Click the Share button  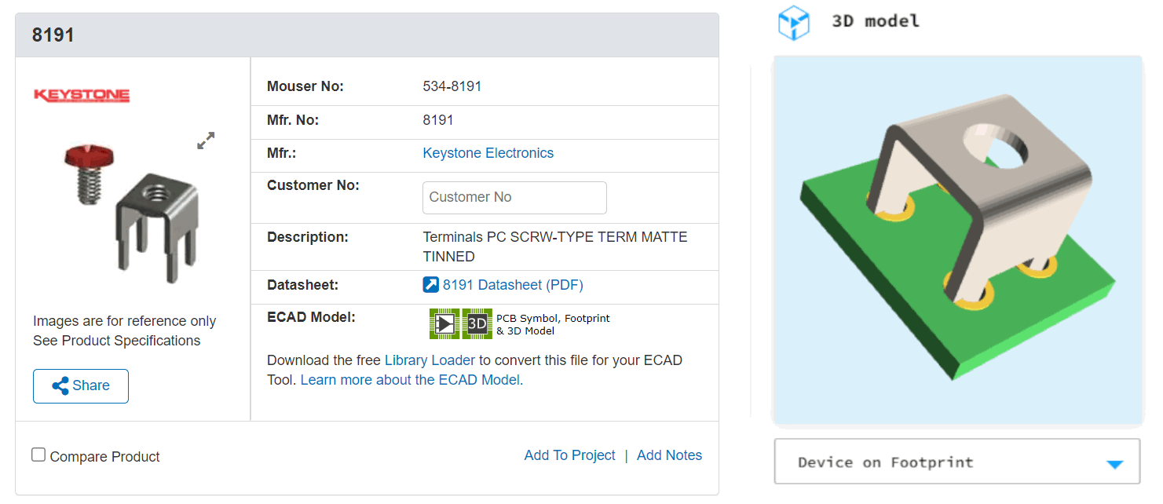pos(81,386)
